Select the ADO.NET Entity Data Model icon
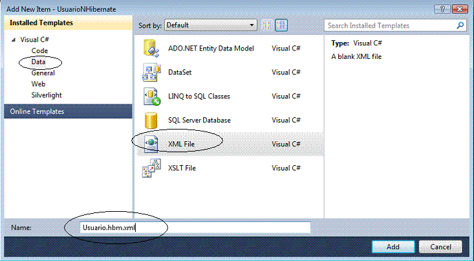 click(x=151, y=49)
